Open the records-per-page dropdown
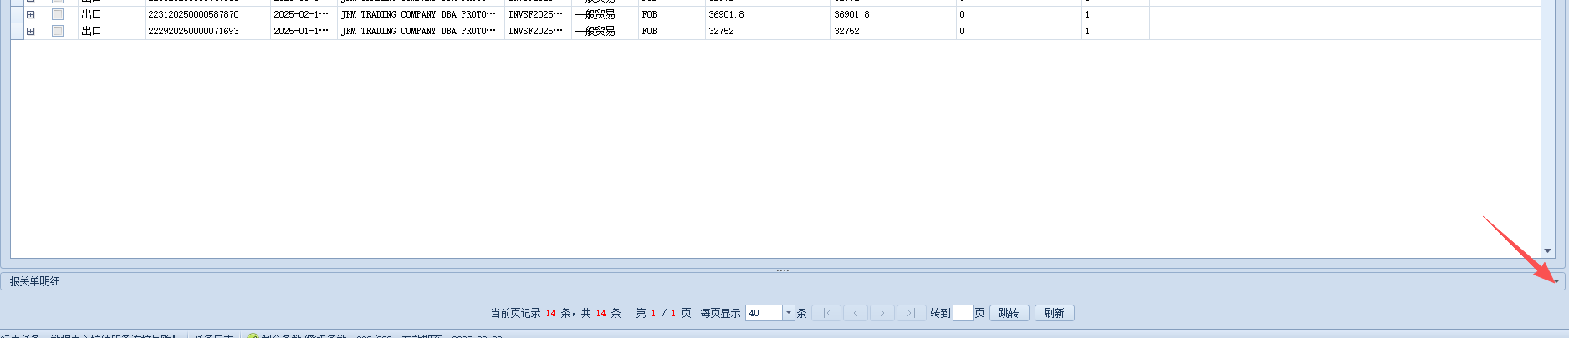Image resolution: width=1569 pixels, height=338 pixels. 788,313
